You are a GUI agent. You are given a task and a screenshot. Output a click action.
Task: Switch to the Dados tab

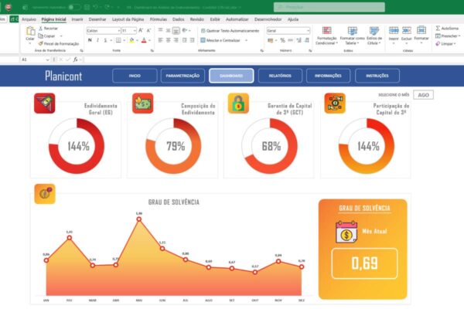[x=178, y=19]
